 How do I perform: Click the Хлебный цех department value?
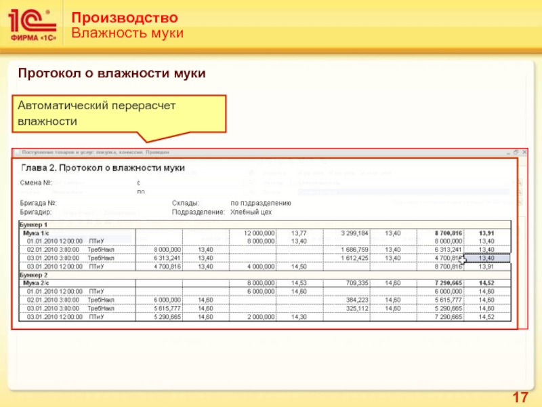[x=251, y=212]
